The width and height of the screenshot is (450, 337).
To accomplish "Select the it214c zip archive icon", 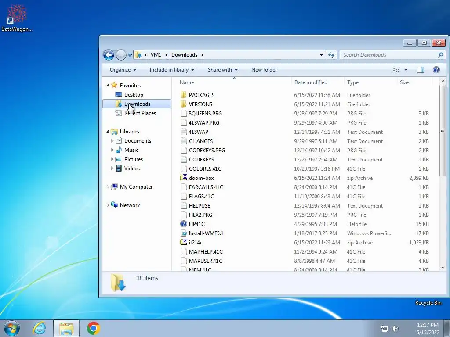I will point(184,242).
